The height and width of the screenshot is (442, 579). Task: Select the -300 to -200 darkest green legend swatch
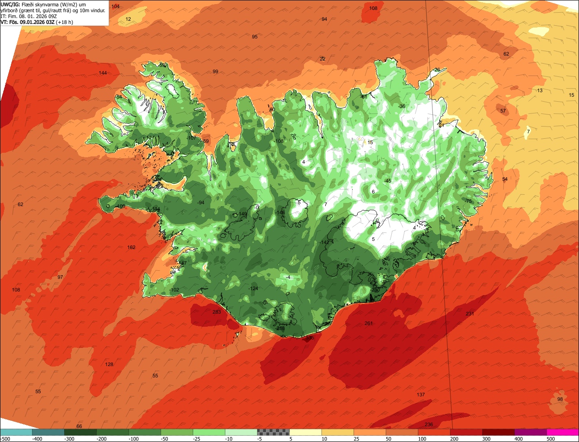[x=81, y=432]
